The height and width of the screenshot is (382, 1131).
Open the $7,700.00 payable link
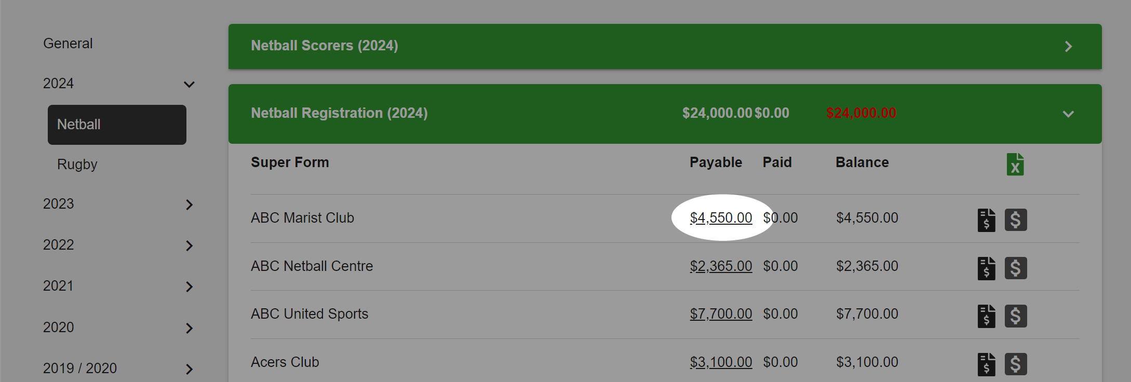tap(721, 314)
